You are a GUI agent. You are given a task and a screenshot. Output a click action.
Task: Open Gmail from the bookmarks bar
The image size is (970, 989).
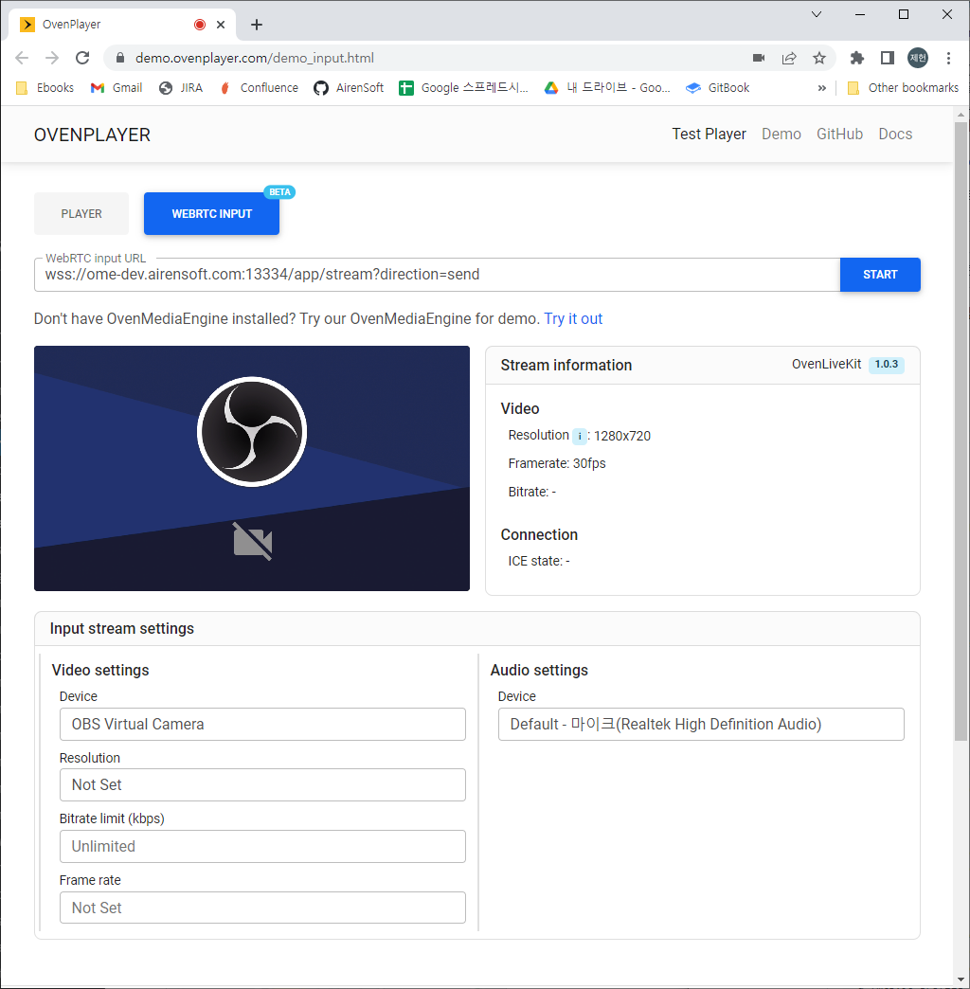(x=116, y=87)
